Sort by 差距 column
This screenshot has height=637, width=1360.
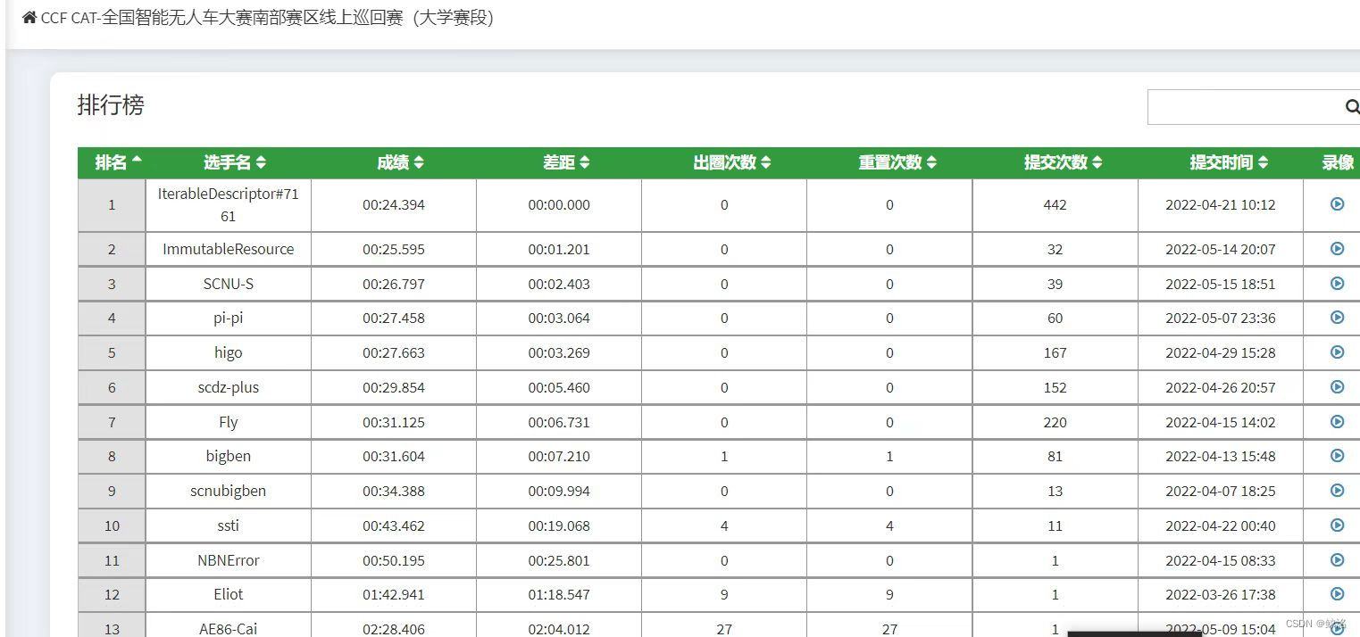[x=566, y=162]
